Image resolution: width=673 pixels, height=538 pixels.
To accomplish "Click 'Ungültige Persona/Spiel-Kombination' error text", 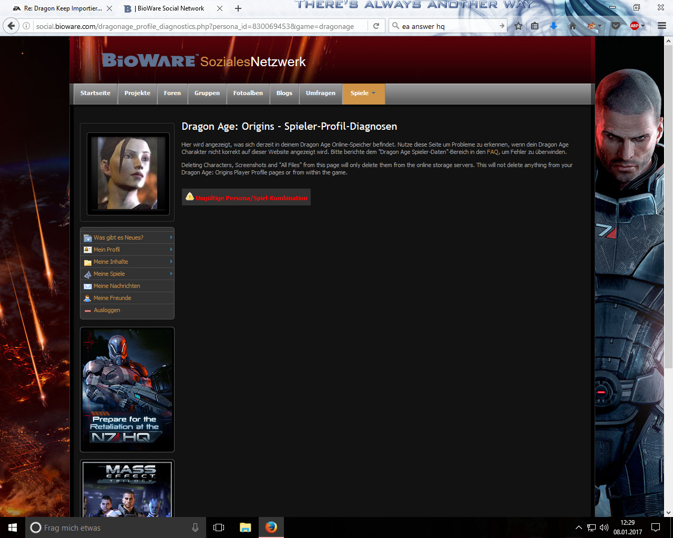I will (x=251, y=198).
